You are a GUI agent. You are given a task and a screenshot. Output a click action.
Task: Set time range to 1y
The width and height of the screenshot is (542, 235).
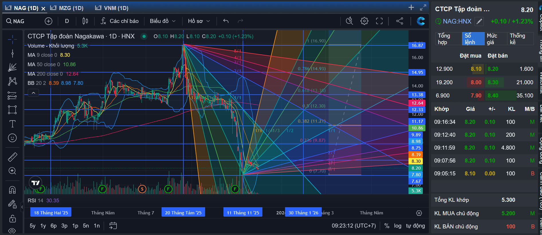pos(43,226)
